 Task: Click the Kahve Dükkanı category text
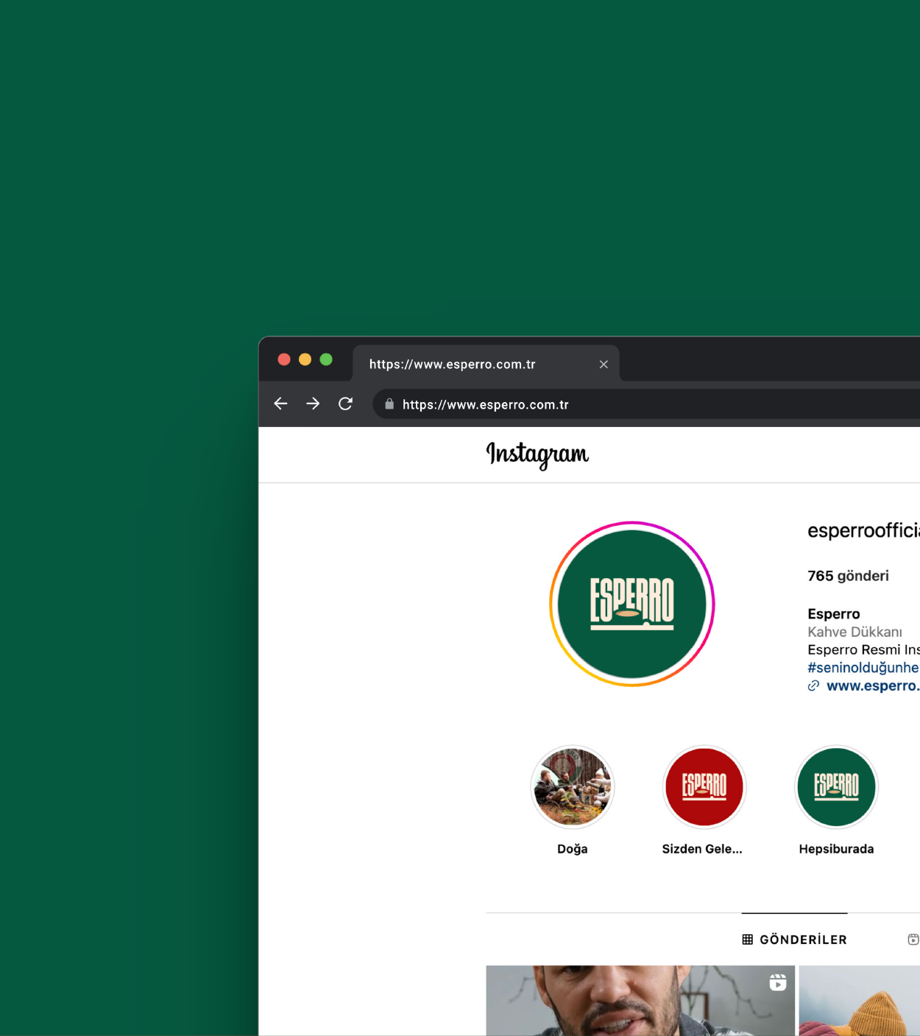click(854, 632)
